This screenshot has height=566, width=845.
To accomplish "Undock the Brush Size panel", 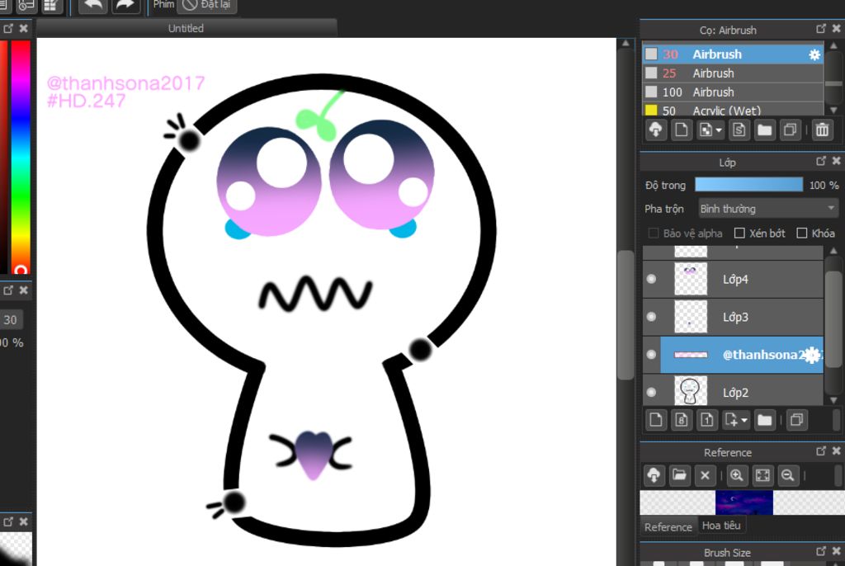I will tap(821, 551).
